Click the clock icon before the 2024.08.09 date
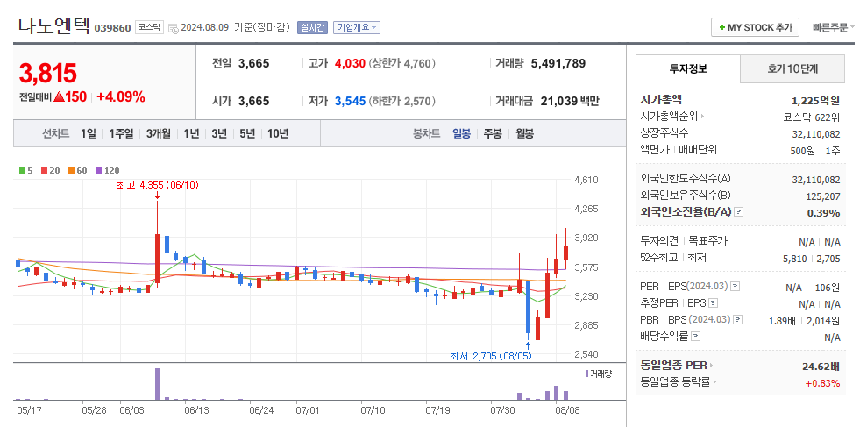This screenshot has height=427, width=867. tap(173, 28)
